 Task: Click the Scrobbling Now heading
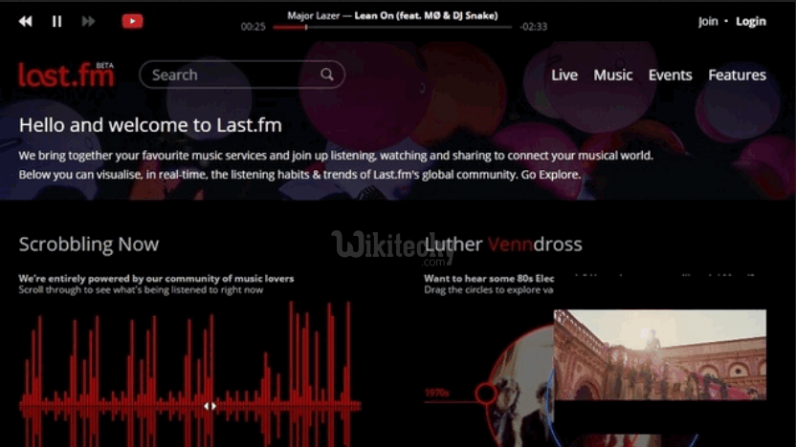point(89,245)
